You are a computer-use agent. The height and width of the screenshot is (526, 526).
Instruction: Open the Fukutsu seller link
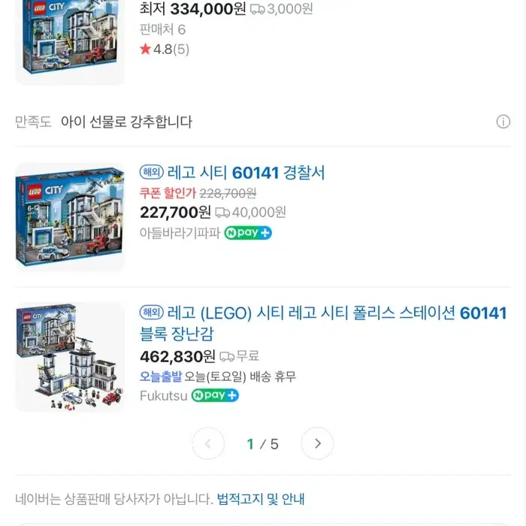click(163, 396)
